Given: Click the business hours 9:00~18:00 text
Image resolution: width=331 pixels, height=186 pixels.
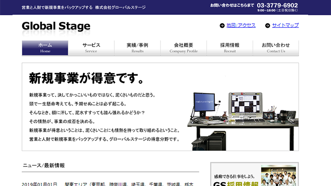Looking at the screenshot, I should (x=279, y=10).
